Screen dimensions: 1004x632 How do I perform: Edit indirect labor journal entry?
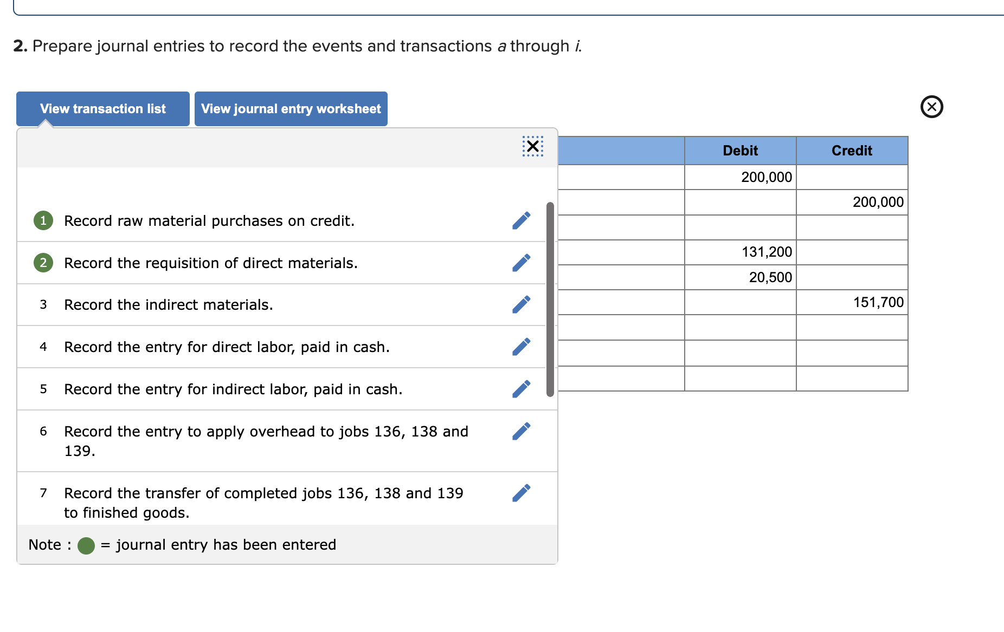[x=521, y=388]
